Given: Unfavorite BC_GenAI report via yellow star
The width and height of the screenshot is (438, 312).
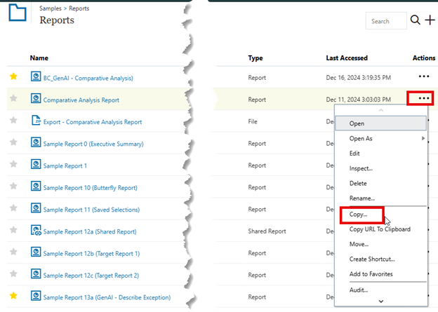Looking at the screenshot, I should [x=13, y=76].
